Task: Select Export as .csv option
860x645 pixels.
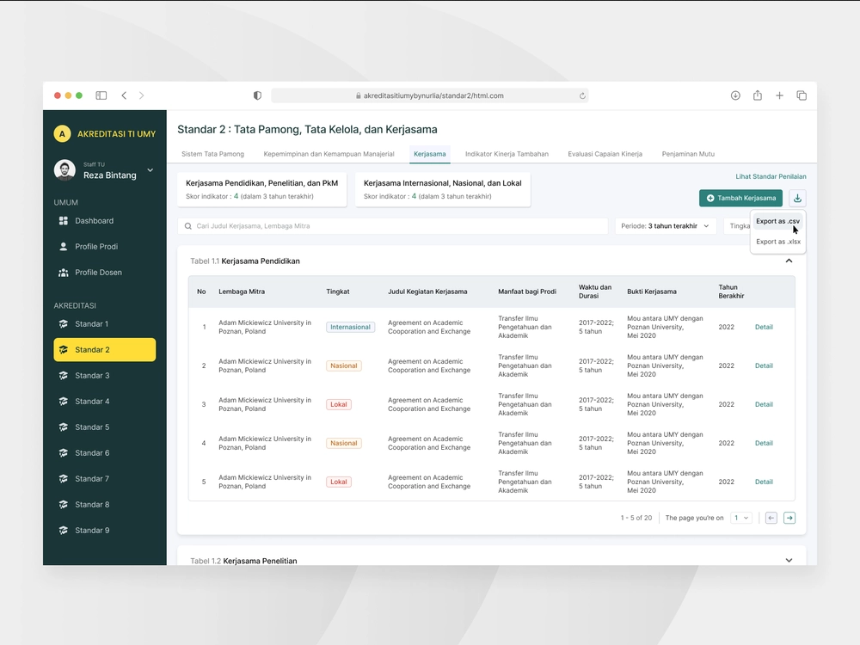Action: coord(777,222)
